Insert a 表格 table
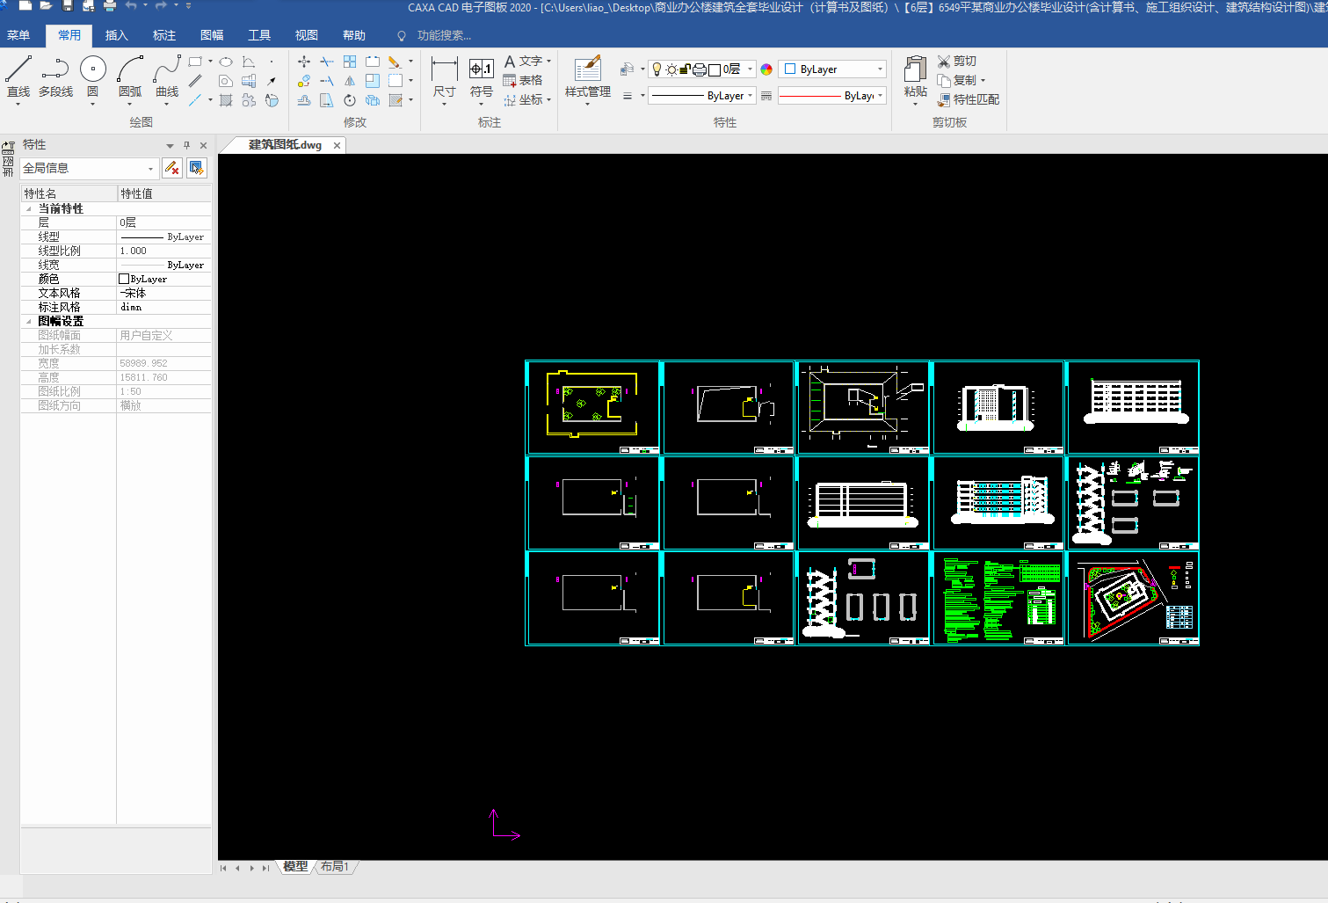 pyautogui.click(x=523, y=81)
